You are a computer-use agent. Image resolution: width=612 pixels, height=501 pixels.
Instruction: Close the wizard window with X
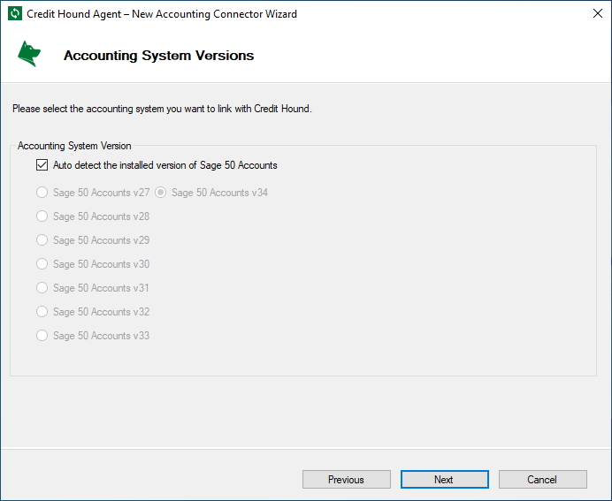tap(597, 13)
